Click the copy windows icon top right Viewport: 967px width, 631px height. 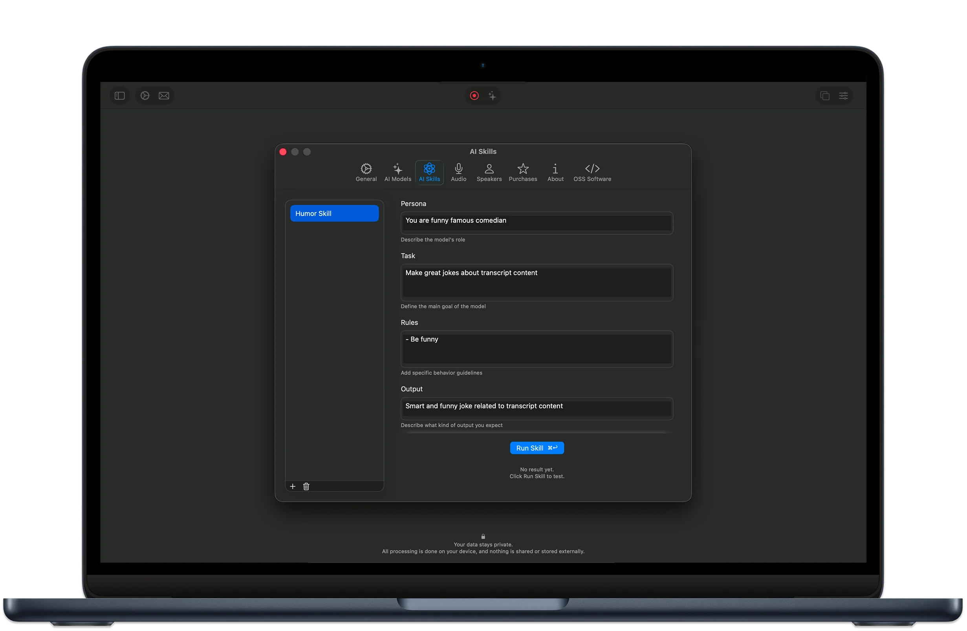(x=825, y=96)
